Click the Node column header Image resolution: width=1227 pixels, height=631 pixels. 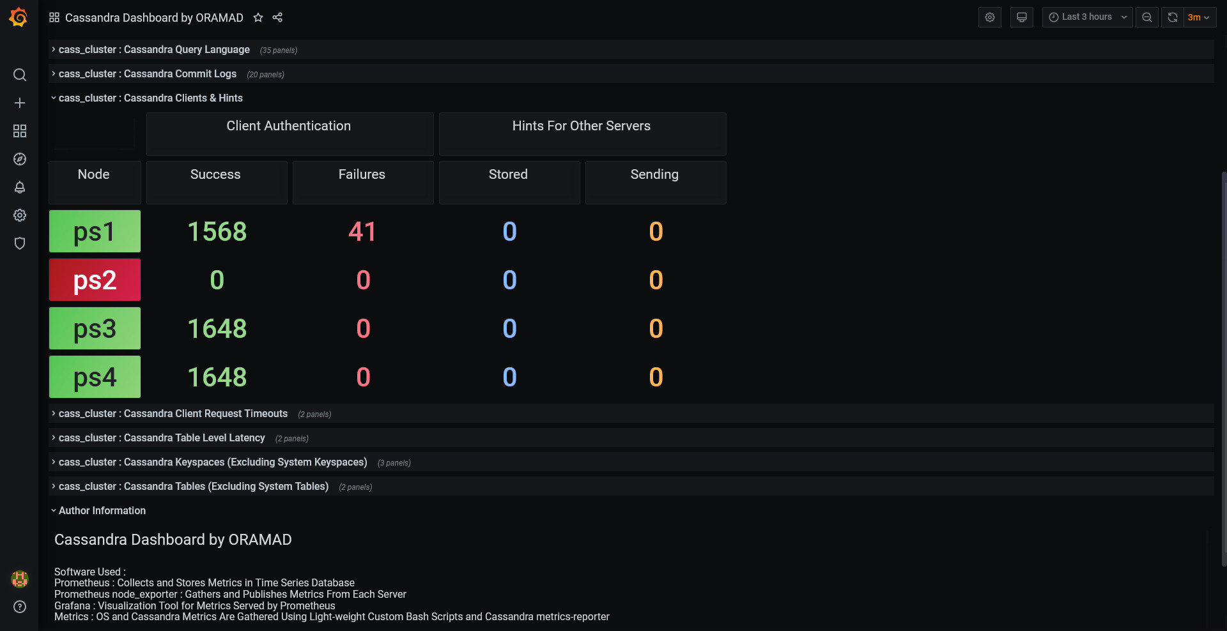click(x=95, y=182)
